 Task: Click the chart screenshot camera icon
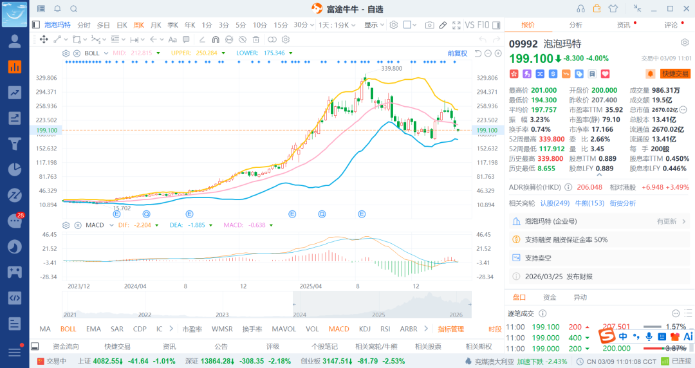click(429, 25)
